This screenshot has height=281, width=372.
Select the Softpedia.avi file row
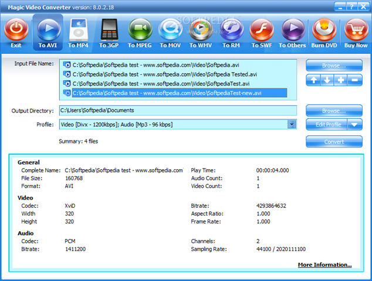coord(155,64)
